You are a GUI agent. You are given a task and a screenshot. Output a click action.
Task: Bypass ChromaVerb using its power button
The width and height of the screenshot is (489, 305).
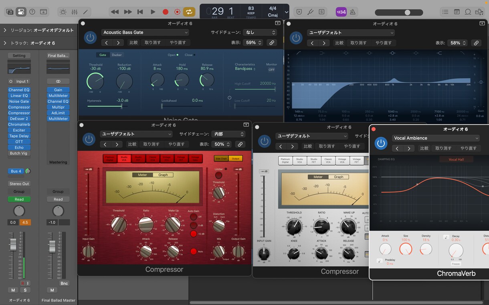point(381,143)
